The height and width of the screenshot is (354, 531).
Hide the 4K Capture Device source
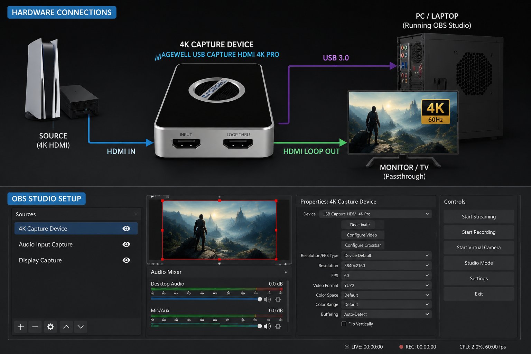127,229
